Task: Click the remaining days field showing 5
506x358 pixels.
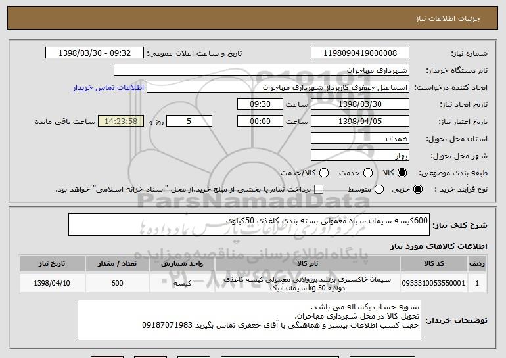Action: (189, 122)
